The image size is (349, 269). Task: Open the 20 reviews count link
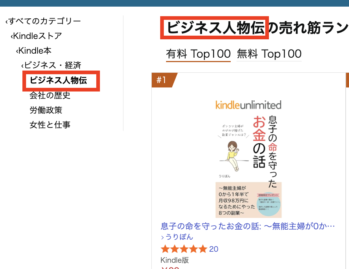[x=214, y=249]
